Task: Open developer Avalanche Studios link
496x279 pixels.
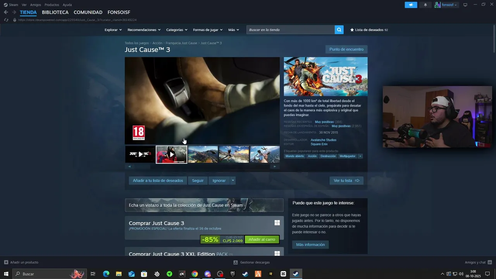Action: coord(324,140)
